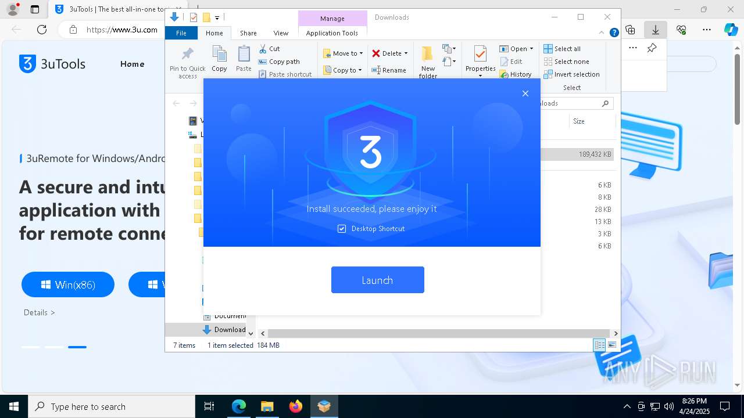The height and width of the screenshot is (418, 744).
Task: Click Select none in Explorer ribbon
Action: coord(566,62)
